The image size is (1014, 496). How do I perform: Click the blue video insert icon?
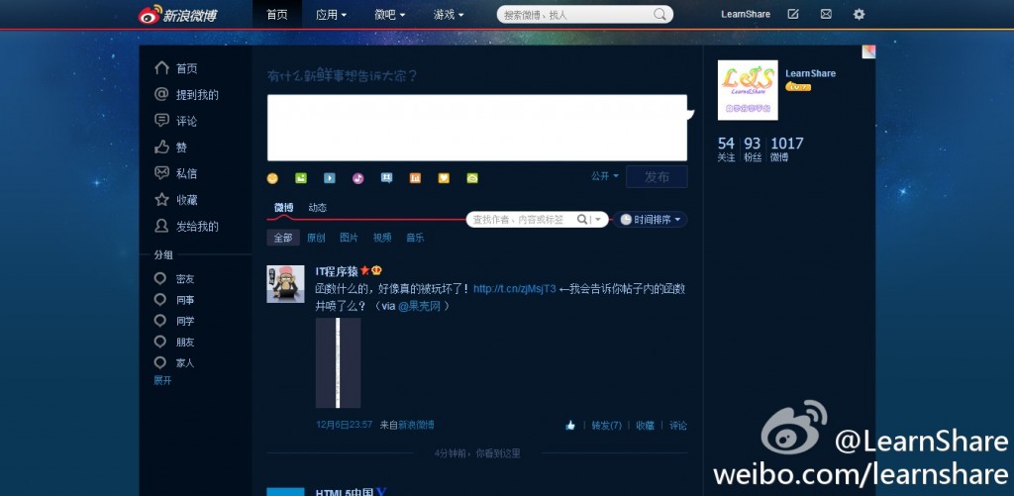329,178
